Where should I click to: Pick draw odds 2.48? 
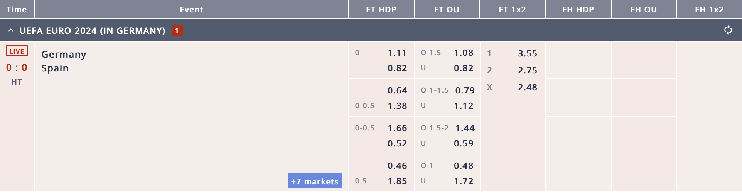pos(527,87)
